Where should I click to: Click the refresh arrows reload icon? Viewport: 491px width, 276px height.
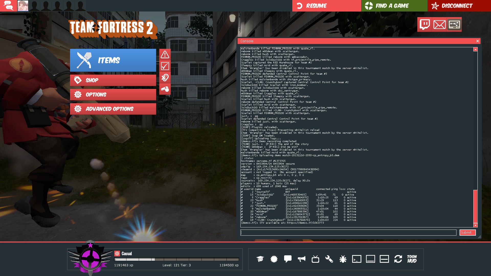pyautogui.click(x=398, y=259)
